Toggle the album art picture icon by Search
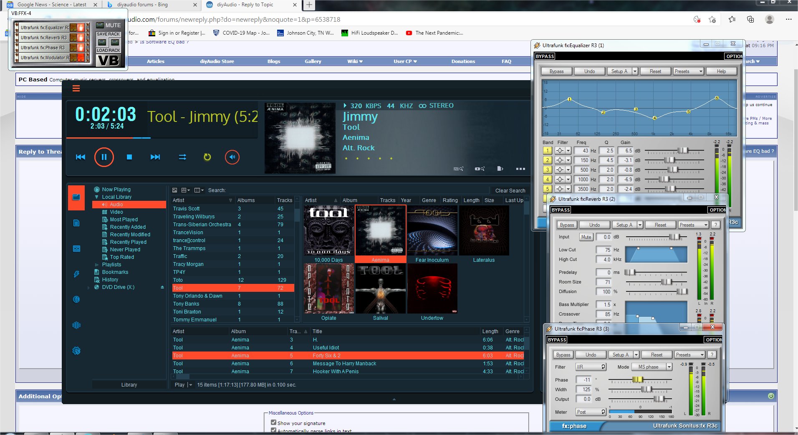798x435 pixels. tap(174, 190)
